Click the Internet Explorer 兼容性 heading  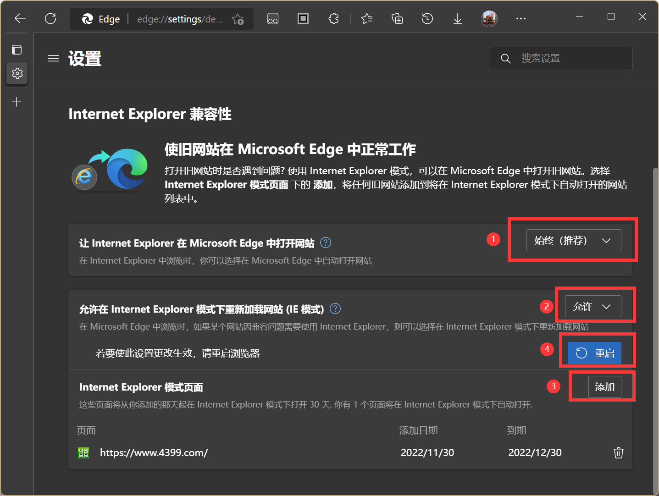150,114
